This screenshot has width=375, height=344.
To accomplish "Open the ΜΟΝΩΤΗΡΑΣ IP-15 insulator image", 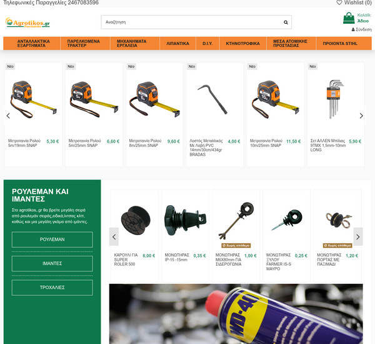I will (x=186, y=220).
